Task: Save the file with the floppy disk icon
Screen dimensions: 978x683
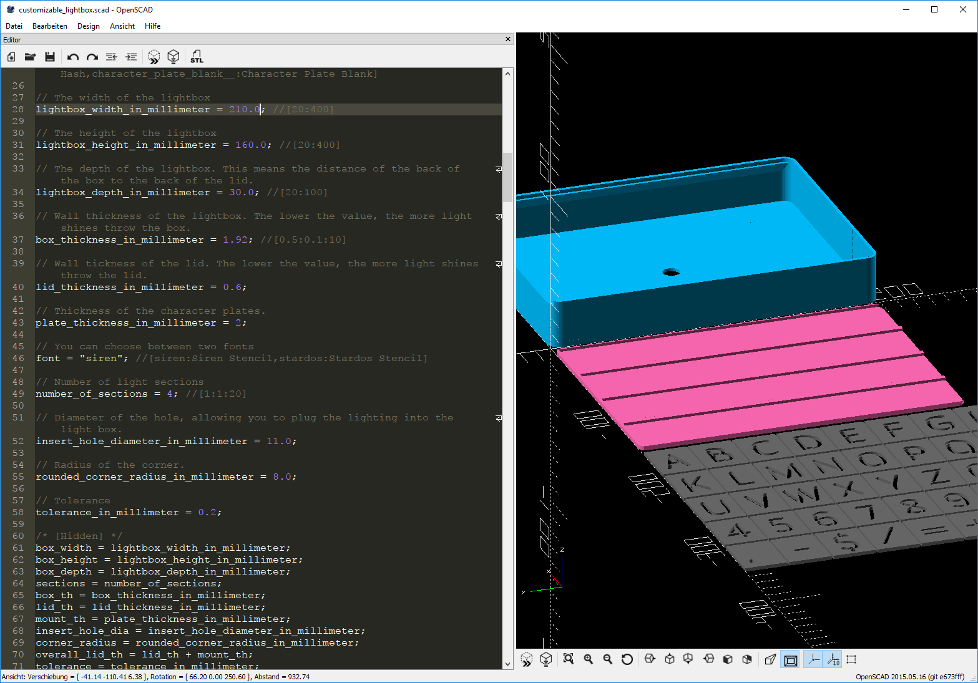Action: [50, 57]
